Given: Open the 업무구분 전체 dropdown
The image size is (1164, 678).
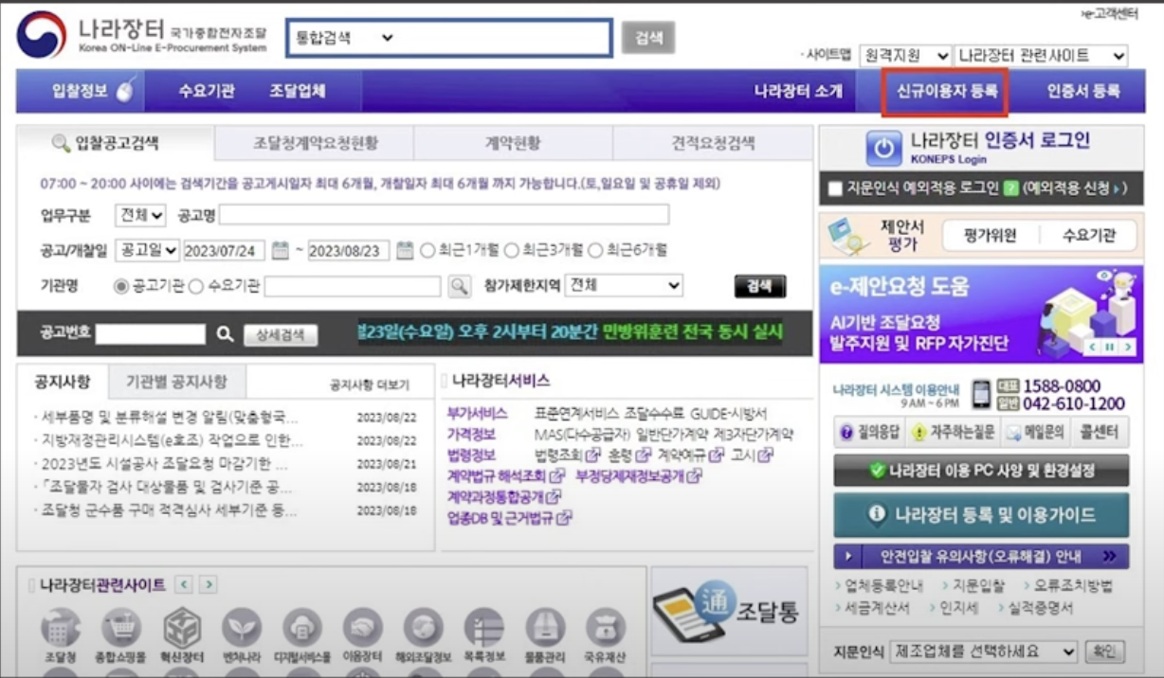Looking at the screenshot, I should pos(140,215).
